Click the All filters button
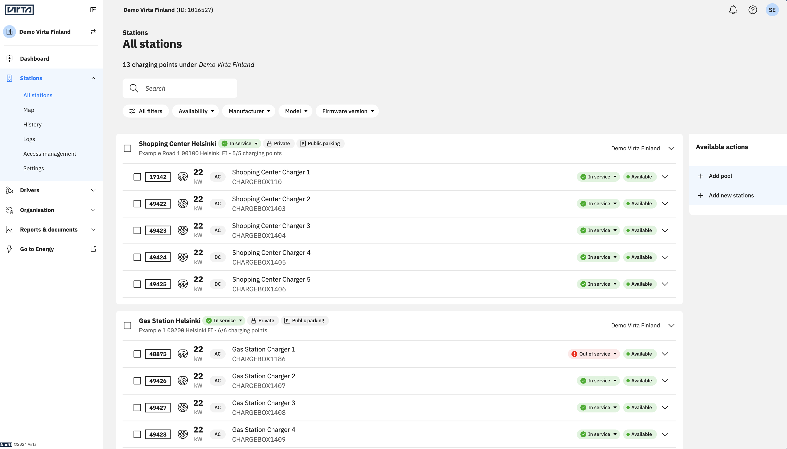Screen dimensions: 787x449 pos(146,111)
